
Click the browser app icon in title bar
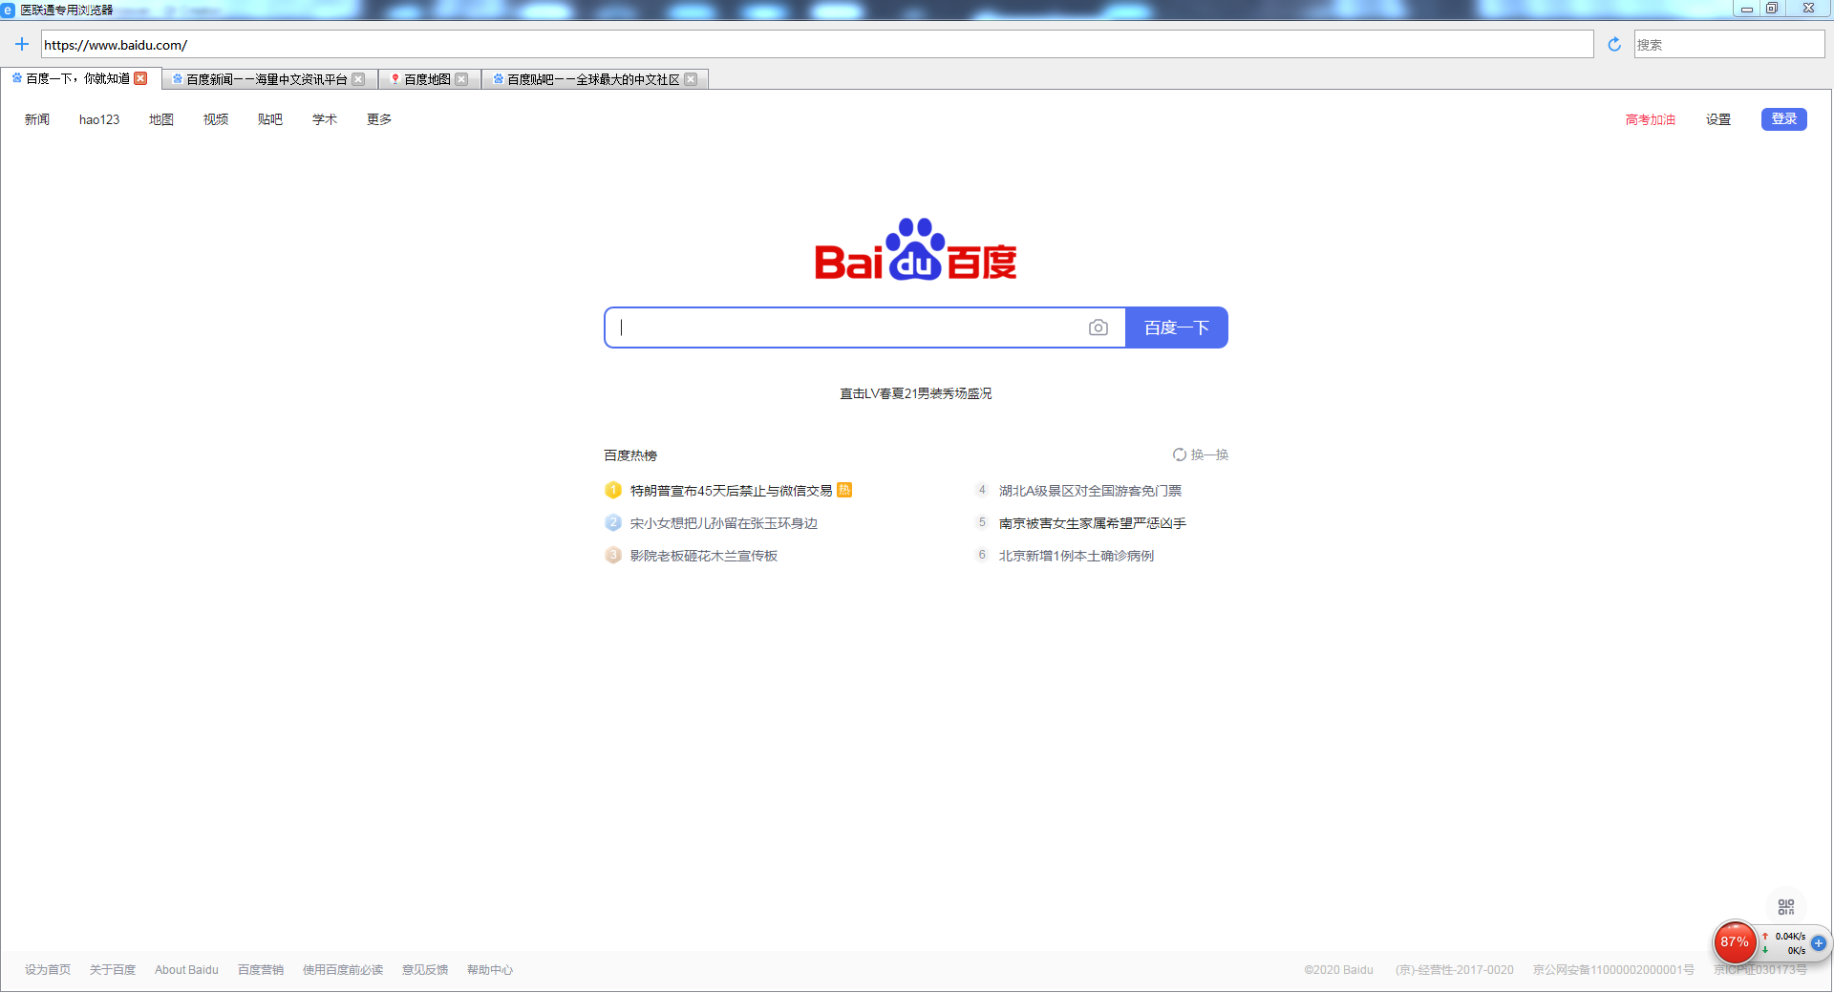click(x=9, y=10)
